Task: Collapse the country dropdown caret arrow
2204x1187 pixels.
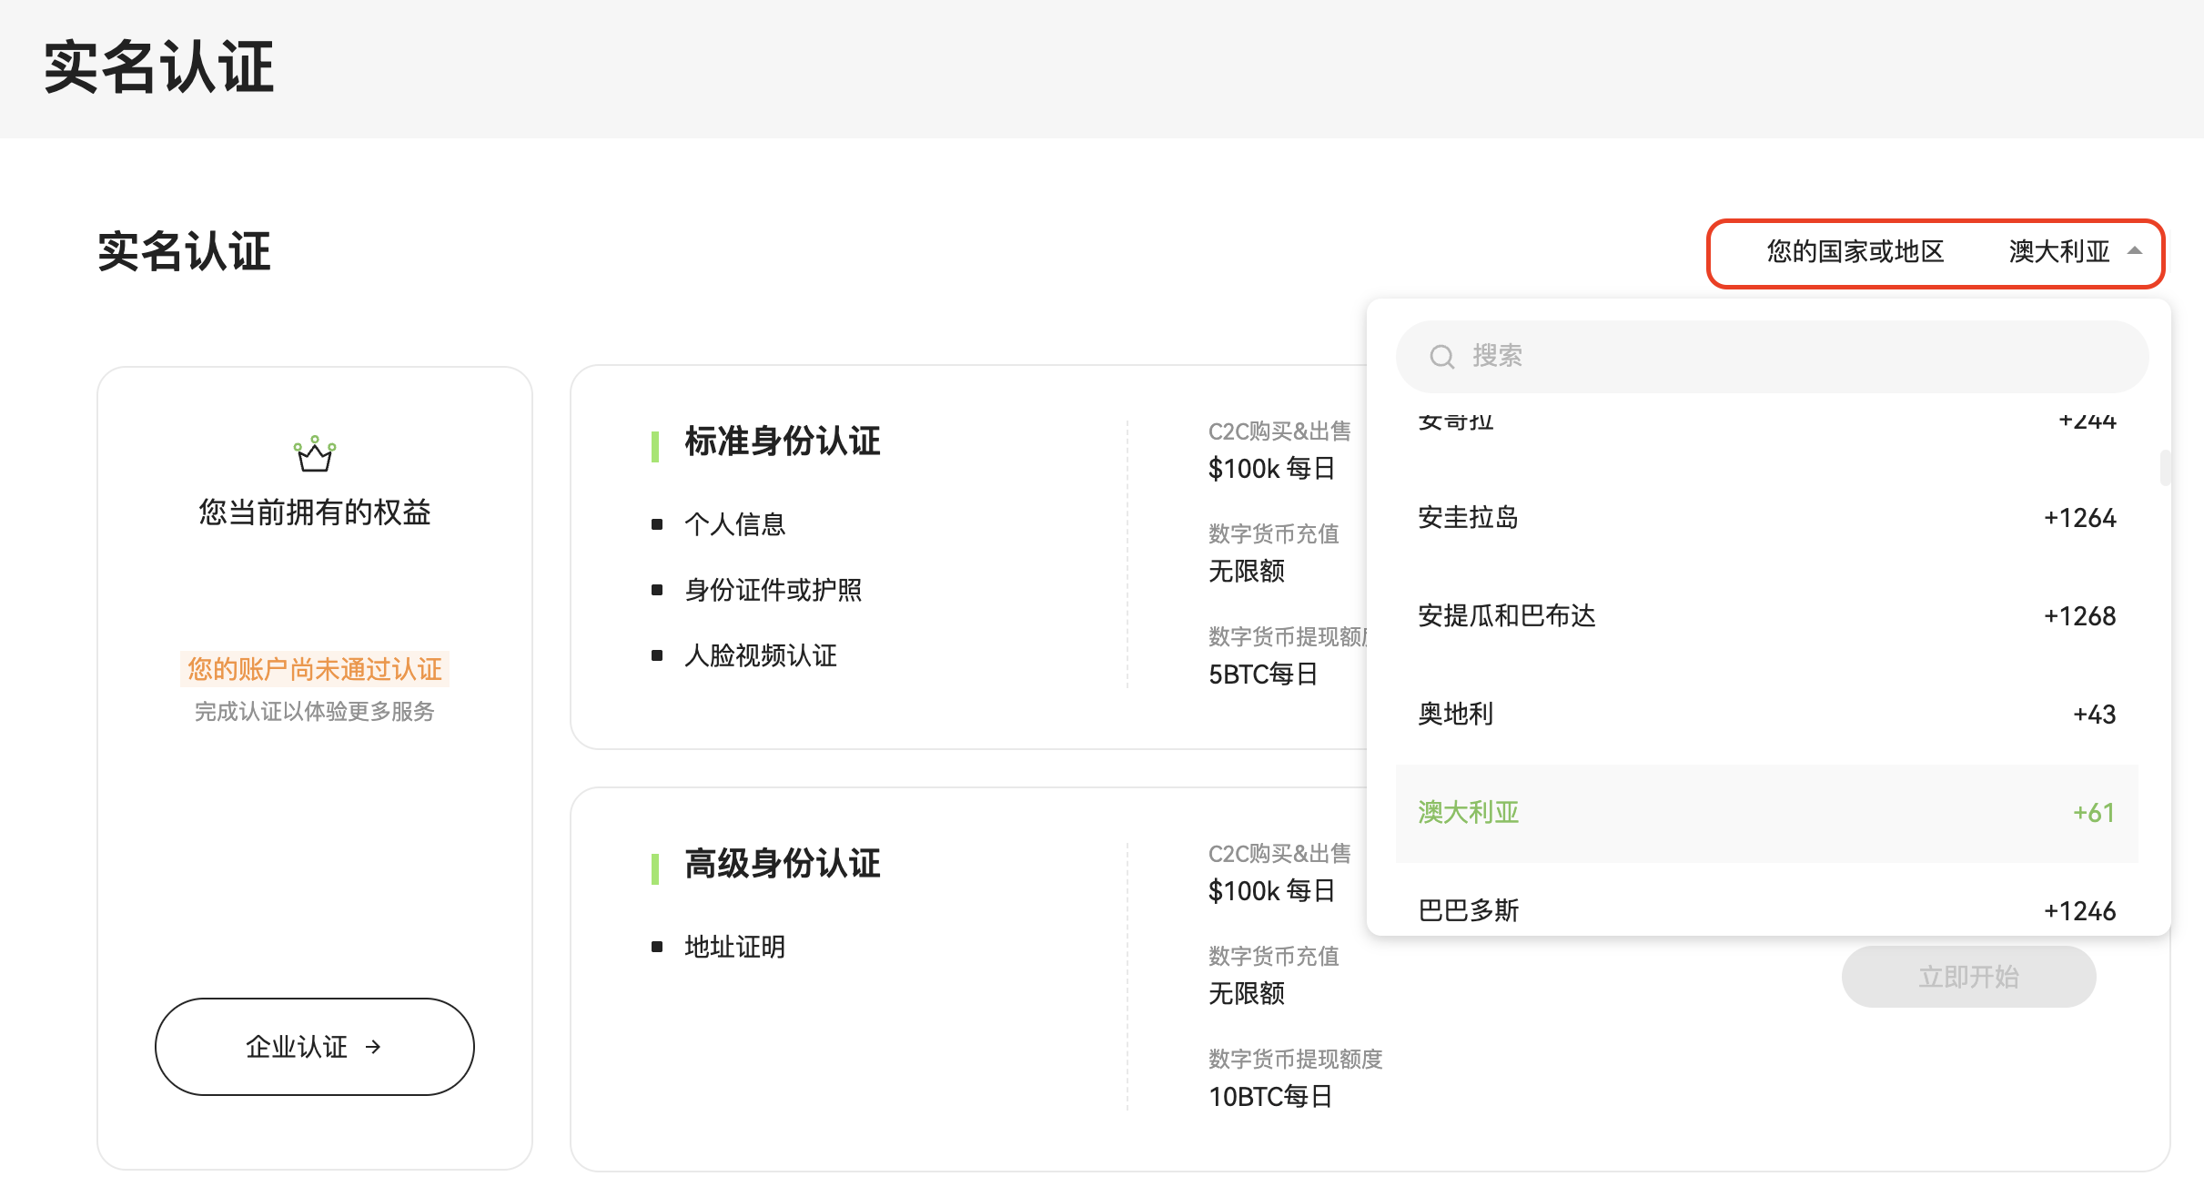Action: point(2135,251)
